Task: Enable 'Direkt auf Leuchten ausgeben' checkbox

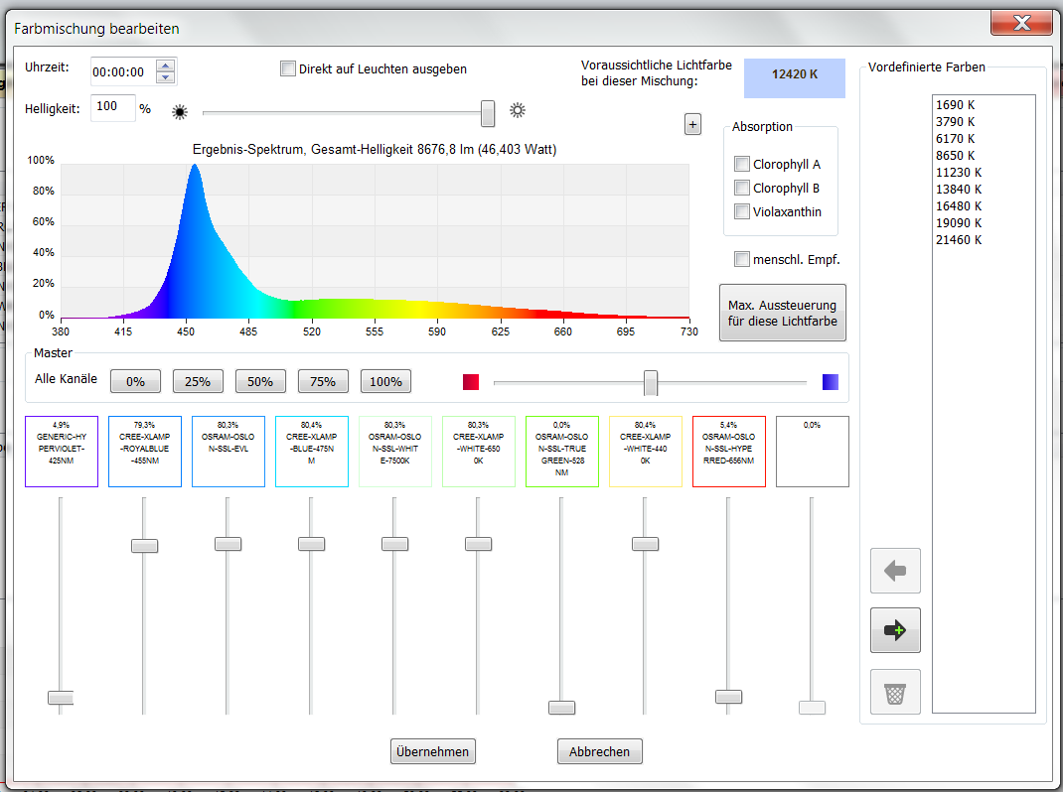Action: [288, 68]
